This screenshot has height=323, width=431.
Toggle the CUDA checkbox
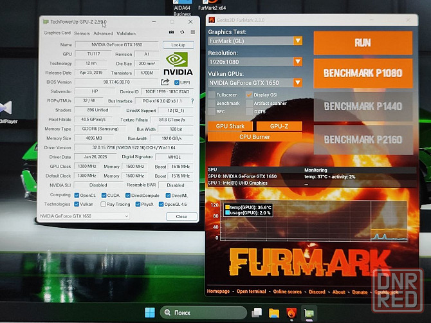point(104,196)
